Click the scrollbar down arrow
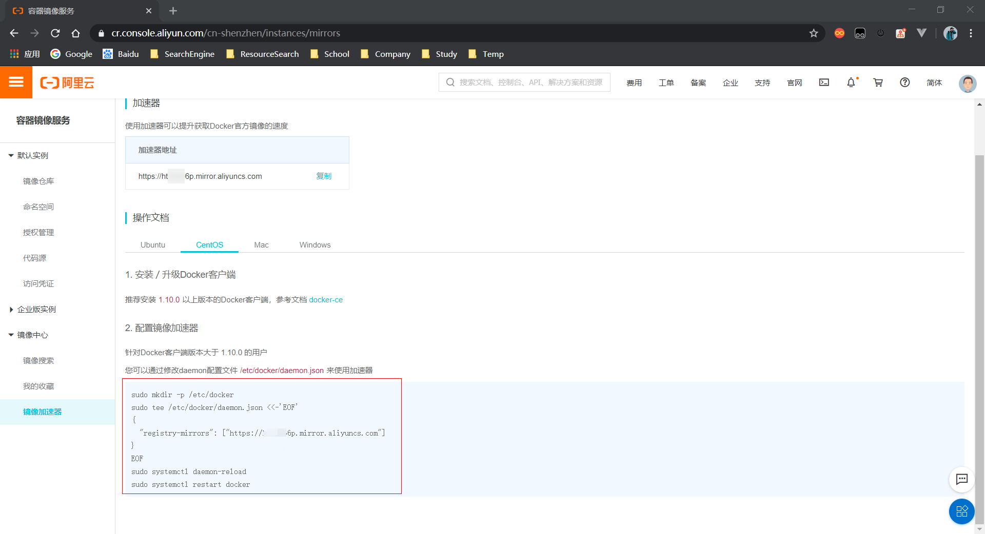The width and height of the screenshot is (985, 534). coord(979,529)
